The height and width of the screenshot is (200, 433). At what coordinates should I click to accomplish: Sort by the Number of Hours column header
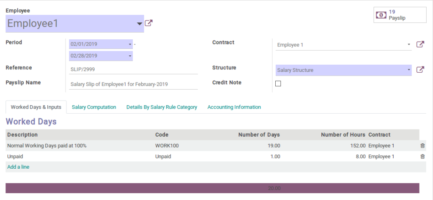click(343, 135)
